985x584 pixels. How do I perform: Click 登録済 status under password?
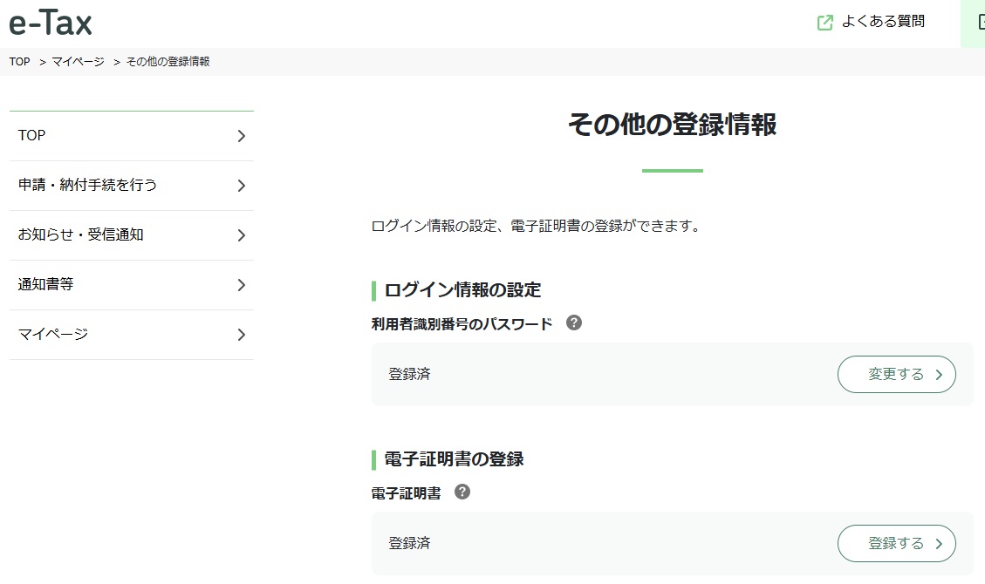coord(409,375)
